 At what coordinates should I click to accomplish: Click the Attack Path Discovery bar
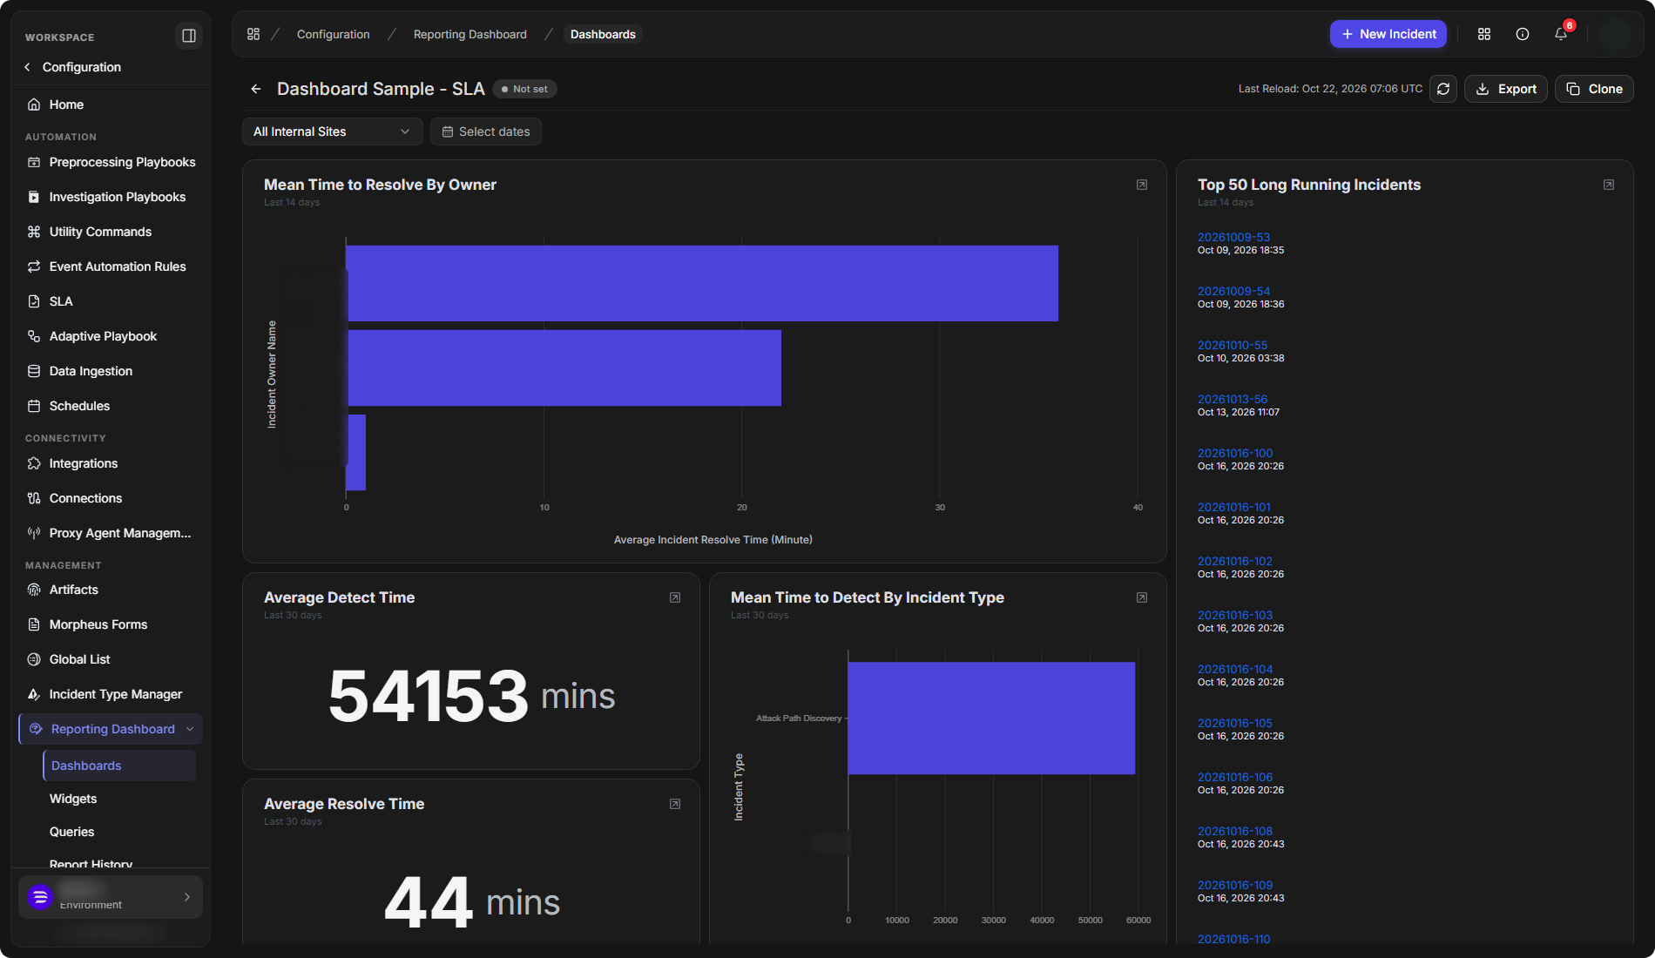coord(991,718)
